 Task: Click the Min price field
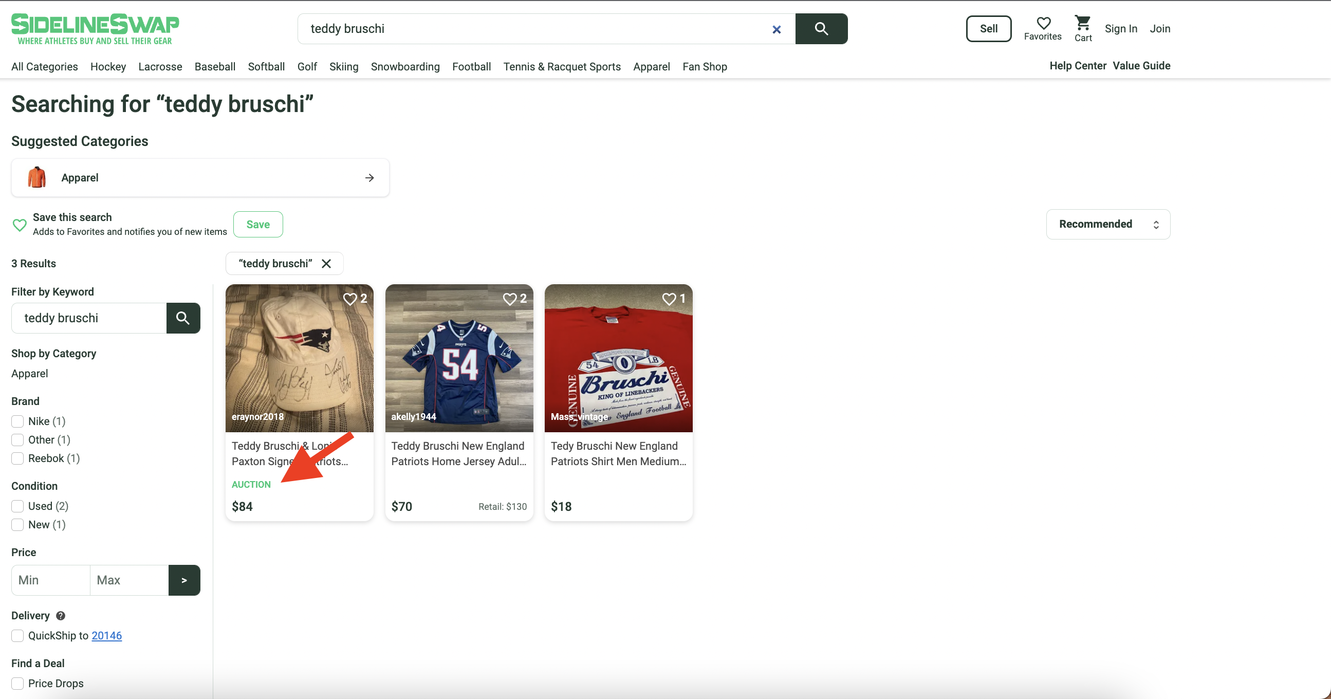point(51,580)
